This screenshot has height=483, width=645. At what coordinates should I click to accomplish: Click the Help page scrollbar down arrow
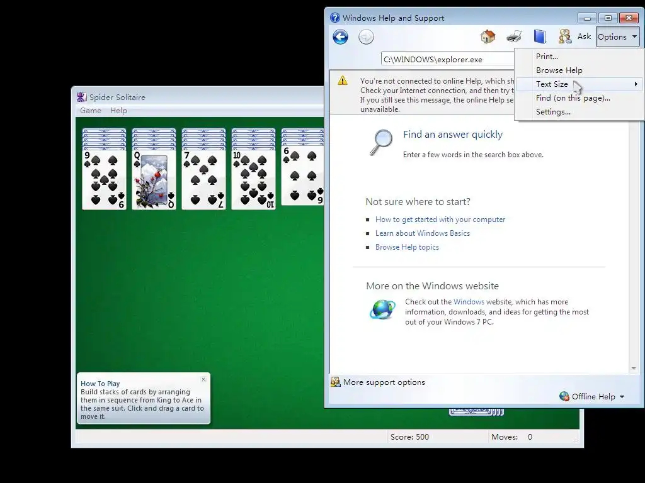click(634, 369)
